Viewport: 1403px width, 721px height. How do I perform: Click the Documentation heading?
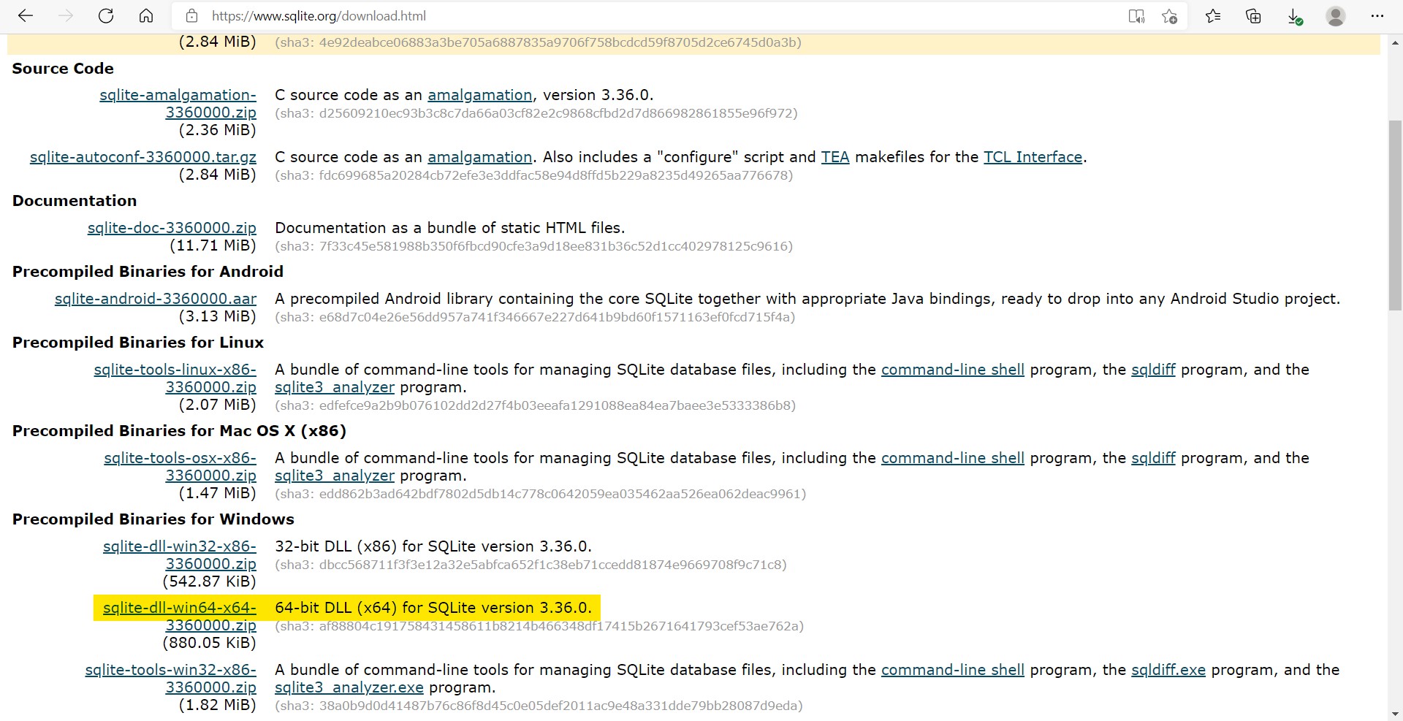pos(75,201)
